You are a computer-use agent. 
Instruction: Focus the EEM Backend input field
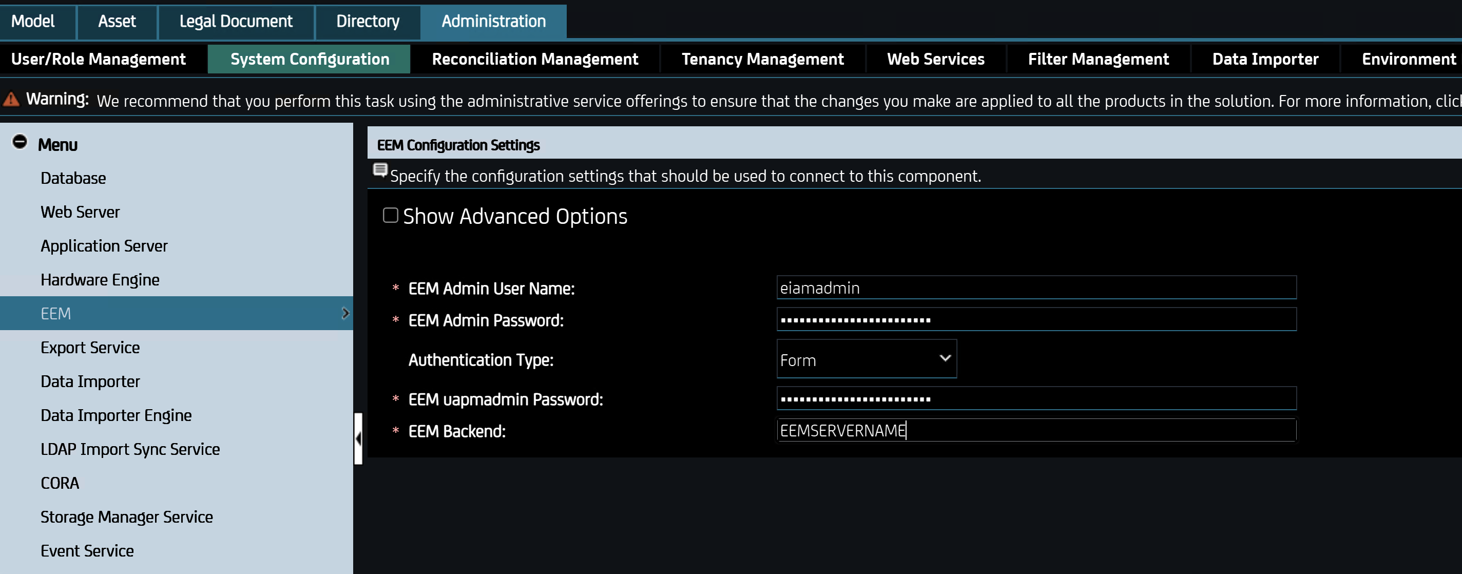1036,431
